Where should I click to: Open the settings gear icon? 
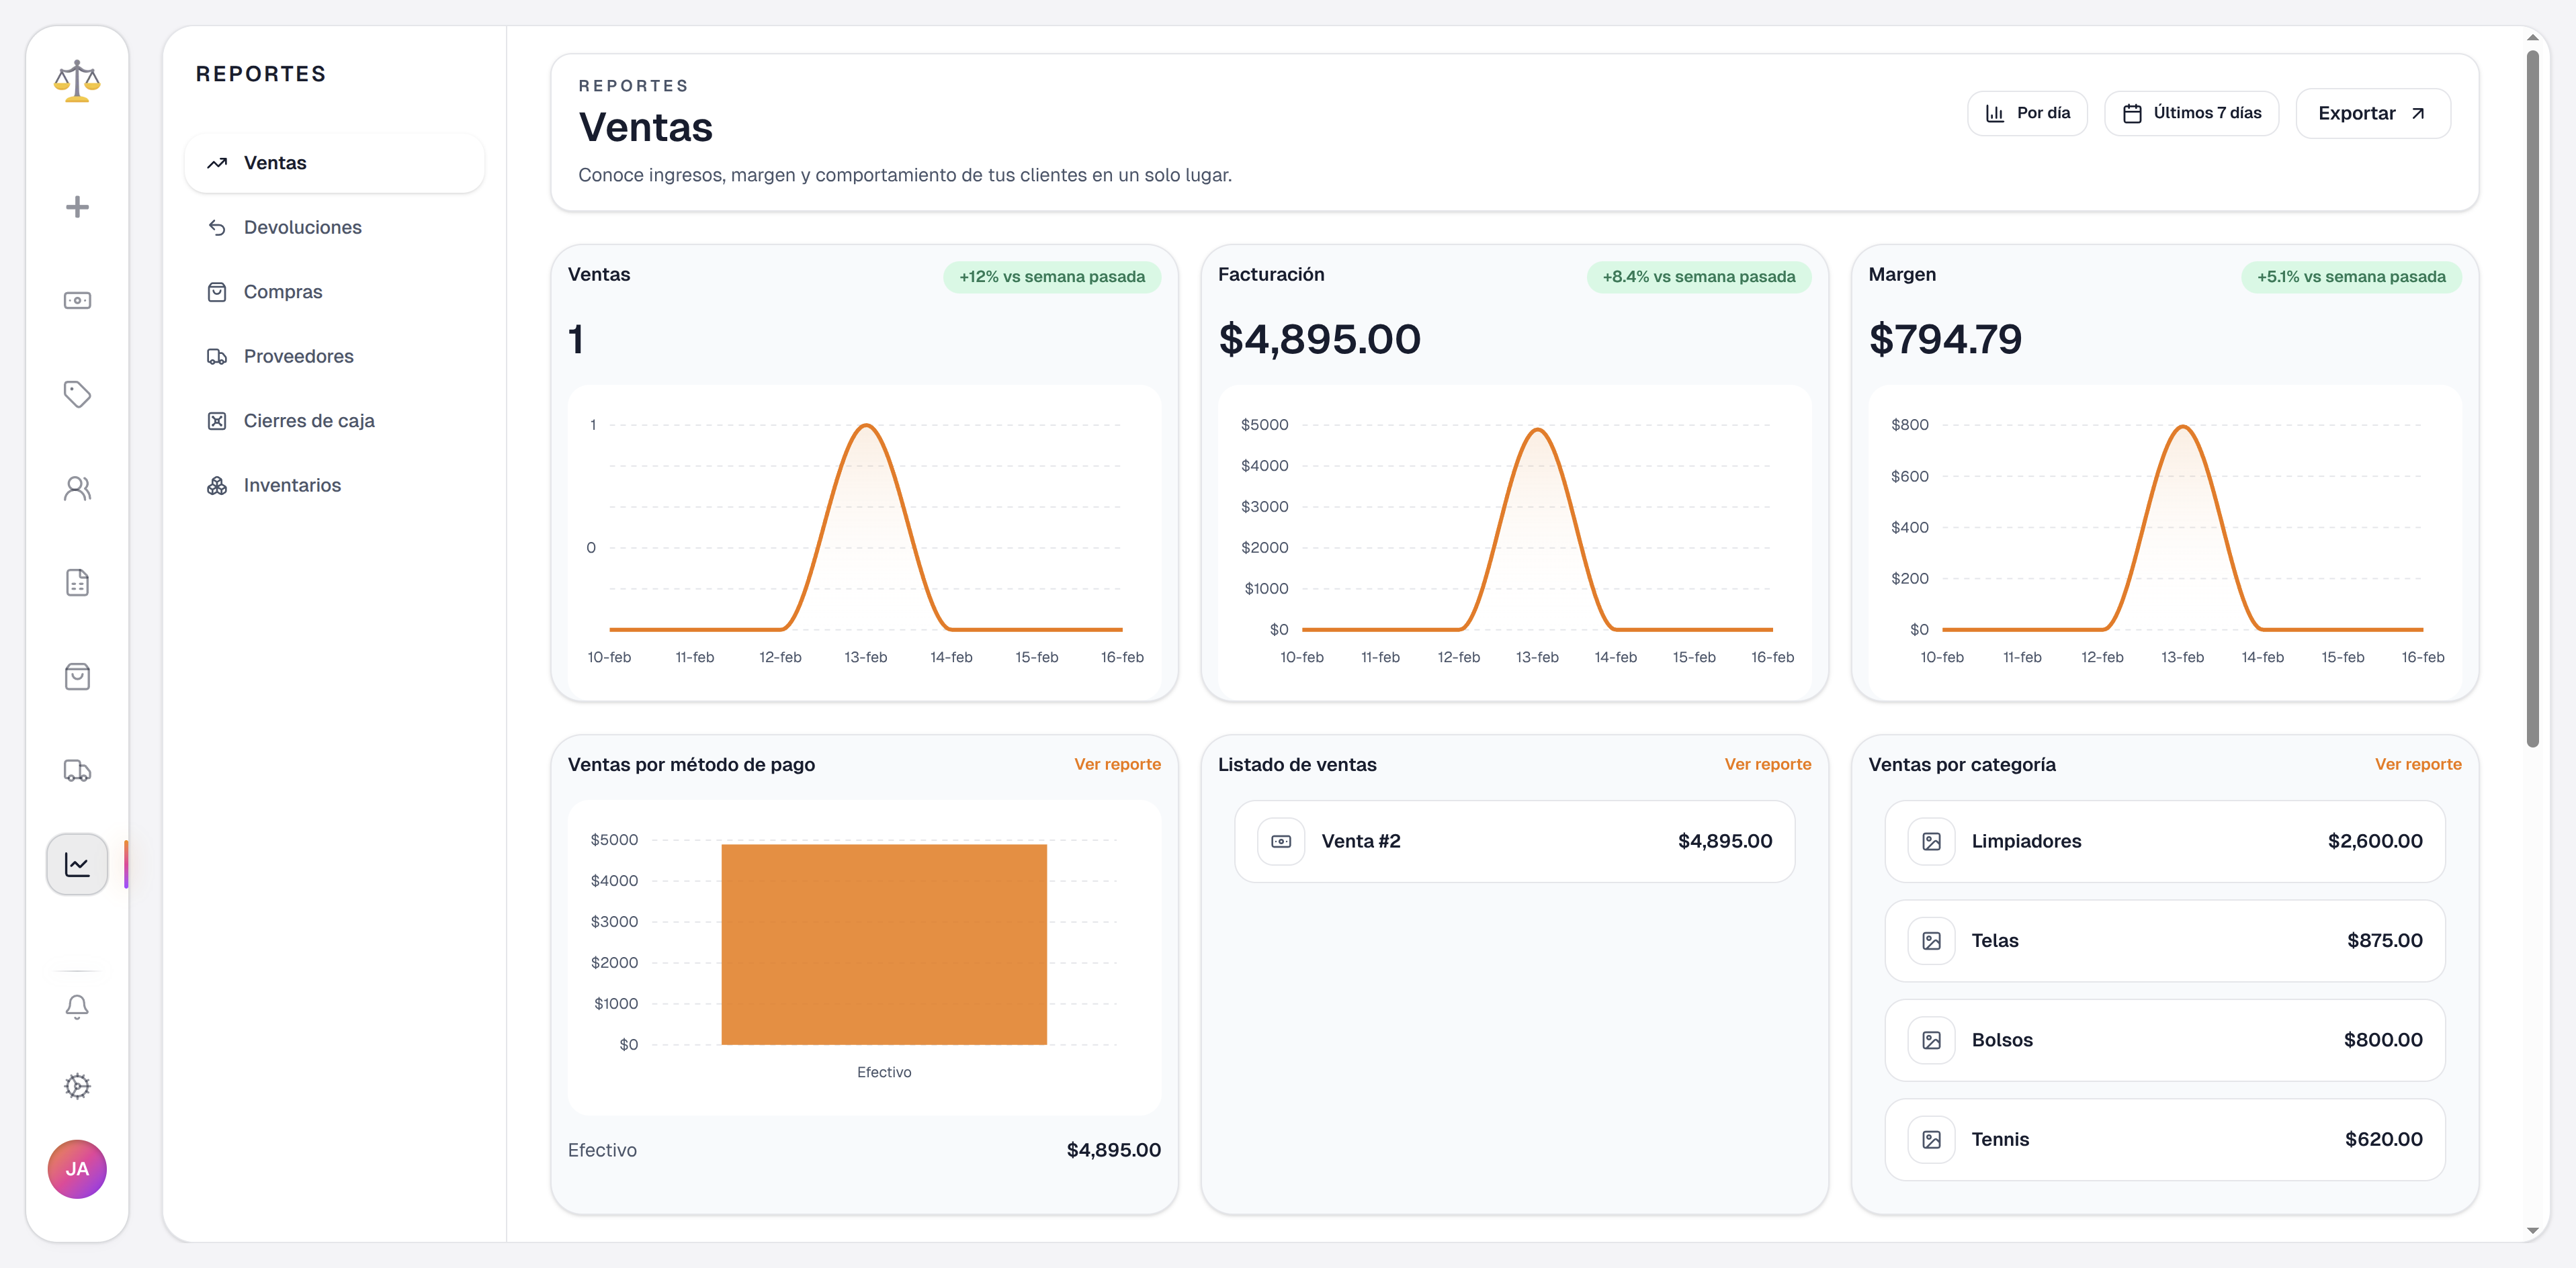pyautogui.click(x=77, y=1086)
